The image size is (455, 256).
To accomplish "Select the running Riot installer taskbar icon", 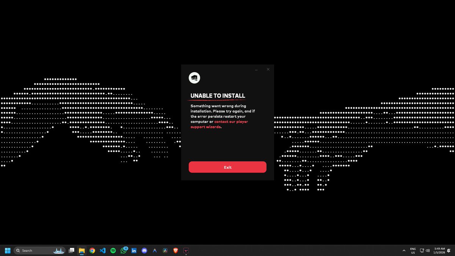I will click(x=186, y=250).
